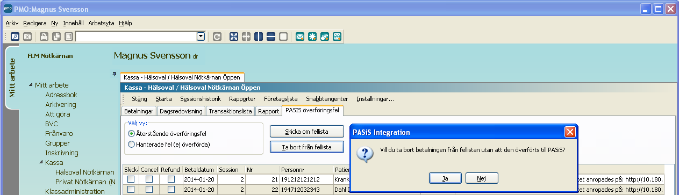Open Inställningar… in the Kassa menu bar

tap(376, 99)
